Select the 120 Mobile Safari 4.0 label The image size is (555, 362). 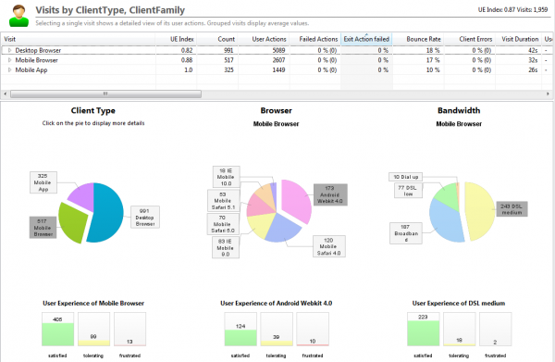tap(328, 246)
